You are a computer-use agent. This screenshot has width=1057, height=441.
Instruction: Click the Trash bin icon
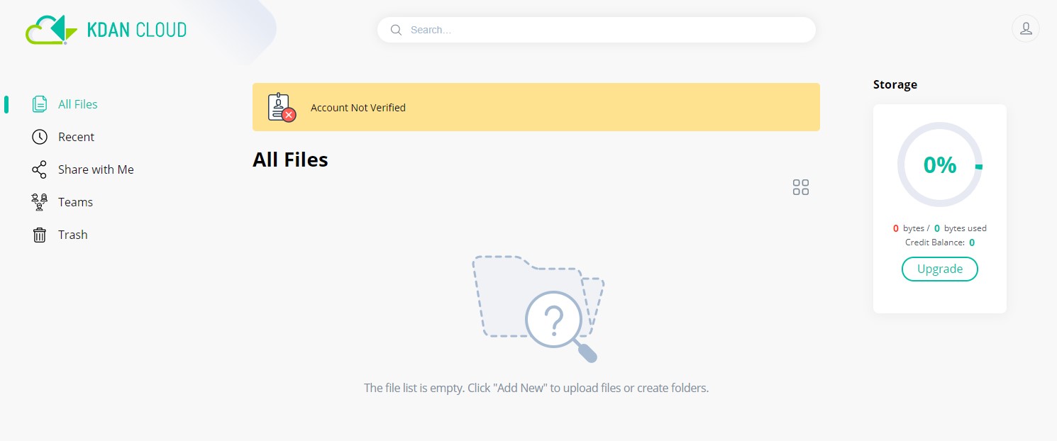tap(40, 235)
